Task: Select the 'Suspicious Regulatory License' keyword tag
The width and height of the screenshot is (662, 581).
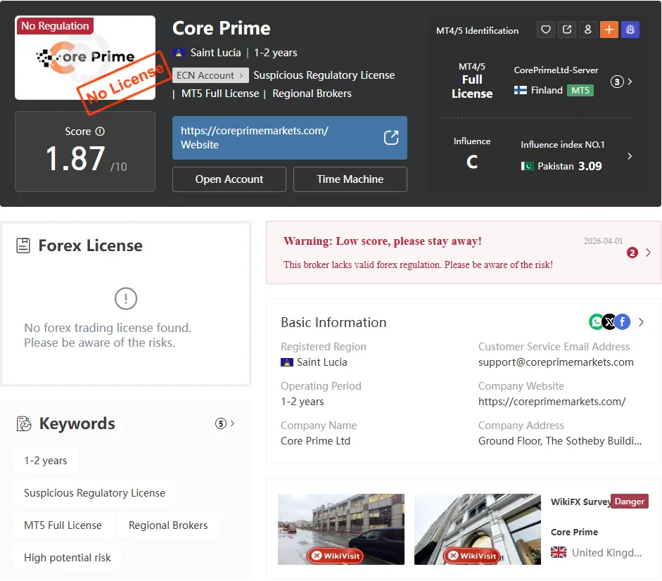Action: point(94,493)
